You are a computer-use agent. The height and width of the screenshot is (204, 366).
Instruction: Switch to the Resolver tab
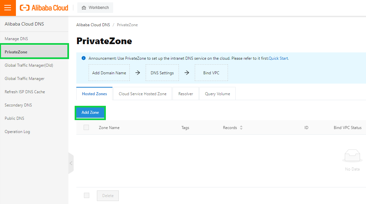click(186, 94)
